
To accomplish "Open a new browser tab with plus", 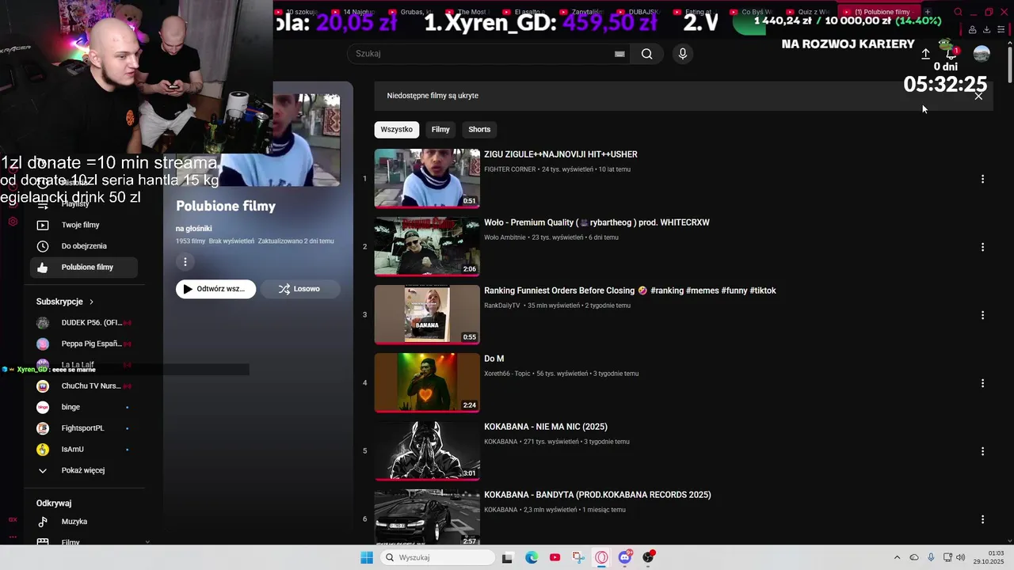I will [928, 12].
